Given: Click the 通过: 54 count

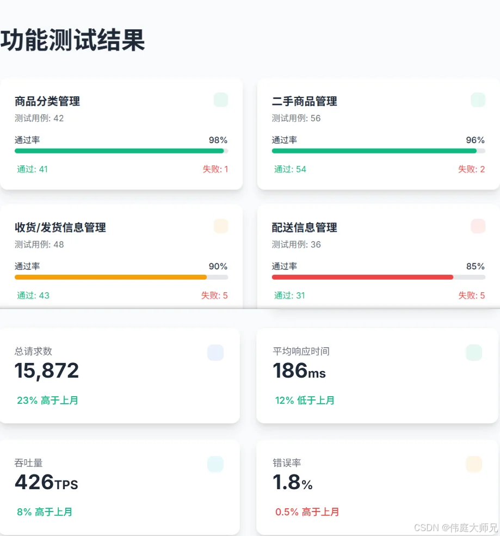Looking at the screenshot, I should tap(290, 169).
